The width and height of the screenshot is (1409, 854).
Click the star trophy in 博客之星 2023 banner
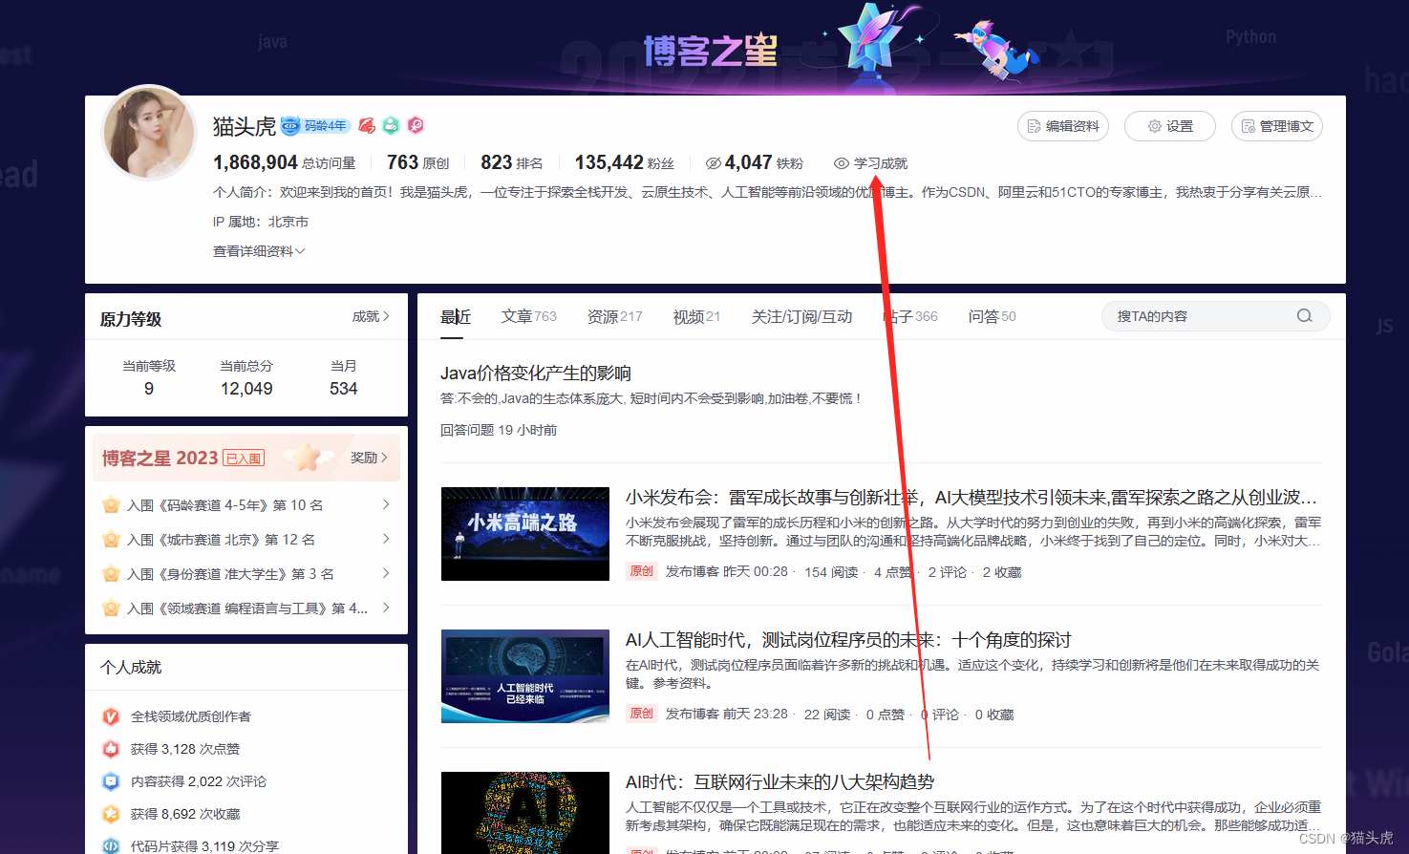tap(307, 457)
